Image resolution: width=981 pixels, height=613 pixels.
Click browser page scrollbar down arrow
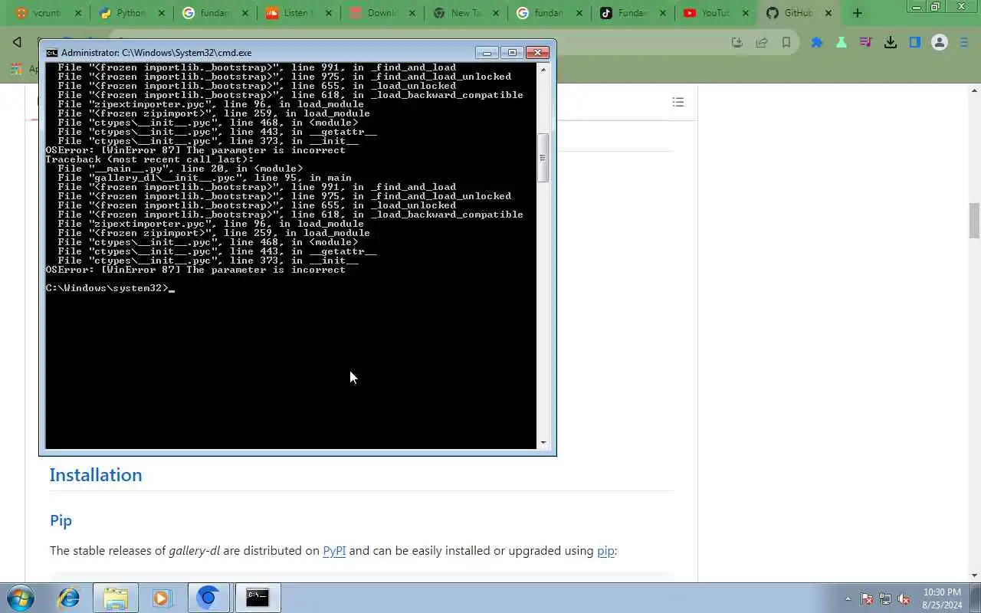pos(974,575)
